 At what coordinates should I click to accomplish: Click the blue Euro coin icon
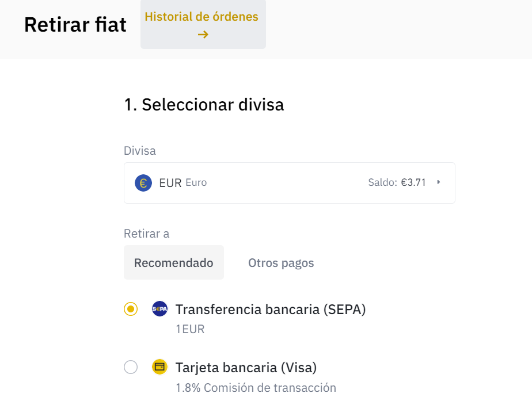click(x=143, y=183)
